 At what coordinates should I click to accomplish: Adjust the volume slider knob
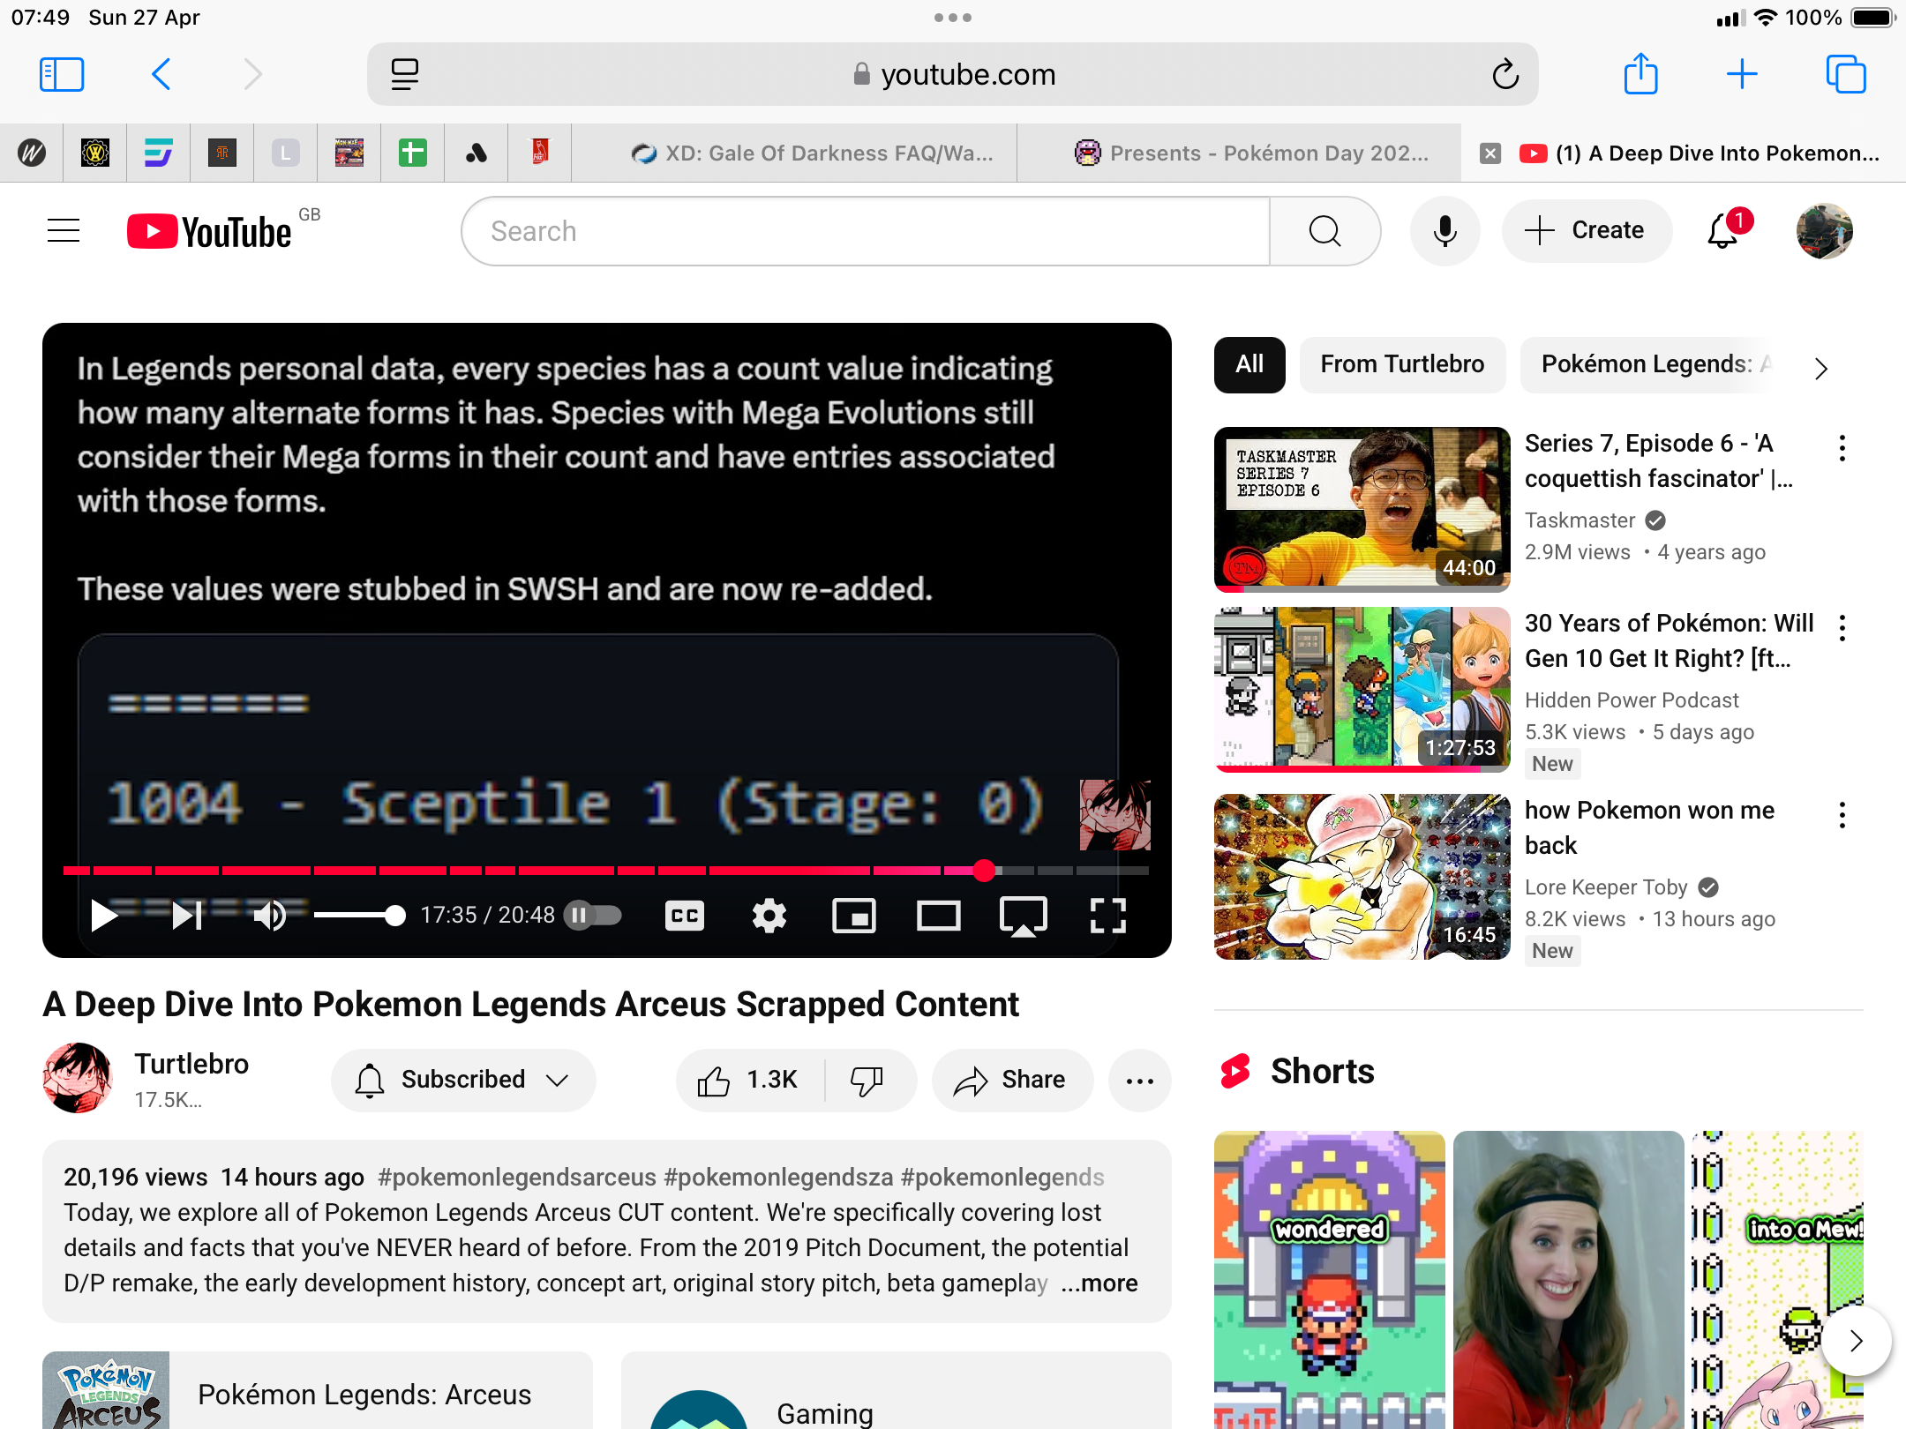(x=395, y=917)
